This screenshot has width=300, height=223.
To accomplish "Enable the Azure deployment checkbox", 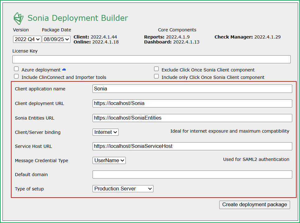I will tap(16, 69).
